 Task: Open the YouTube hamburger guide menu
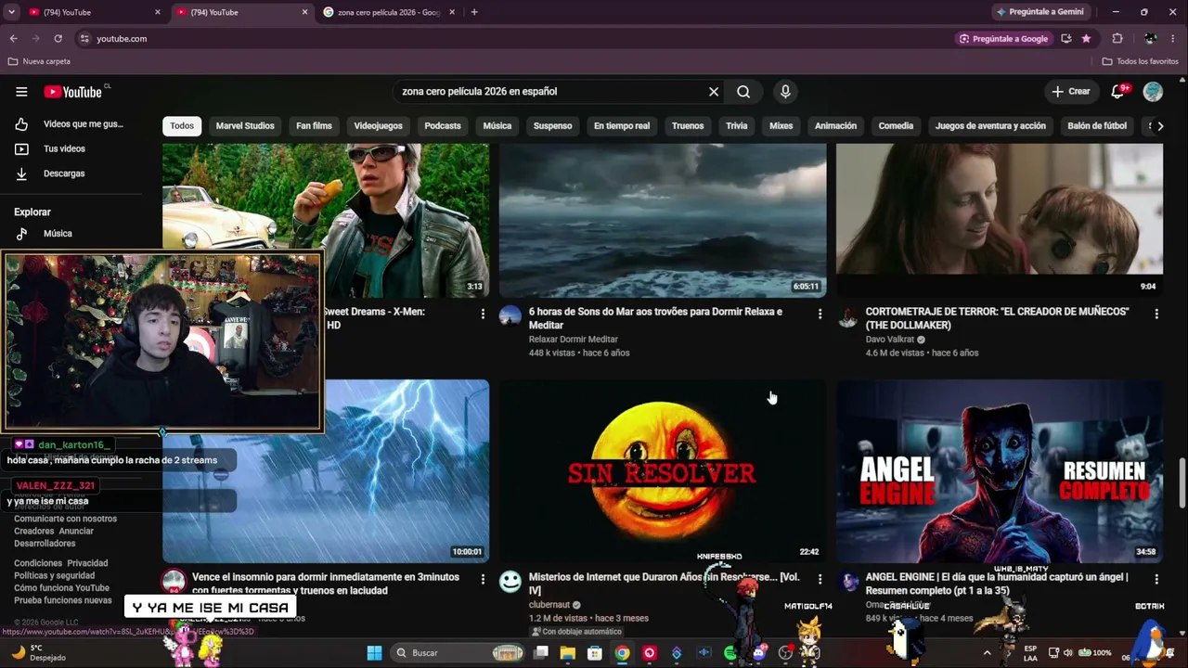click(x=21, y=92)
